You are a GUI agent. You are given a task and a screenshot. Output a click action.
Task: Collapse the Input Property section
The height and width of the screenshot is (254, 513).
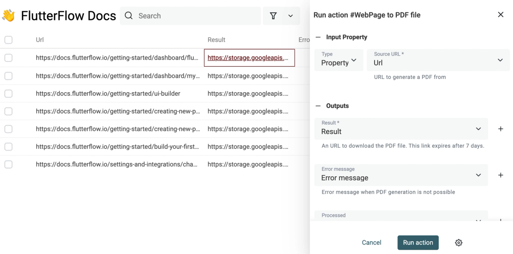pos(318,37)
